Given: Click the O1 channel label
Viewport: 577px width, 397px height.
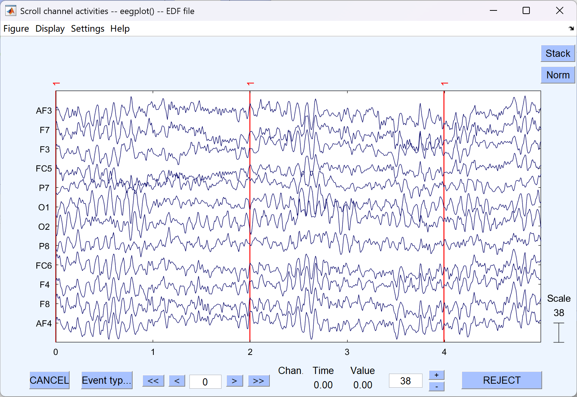Looking at the screenshot, I should (44, 207).
